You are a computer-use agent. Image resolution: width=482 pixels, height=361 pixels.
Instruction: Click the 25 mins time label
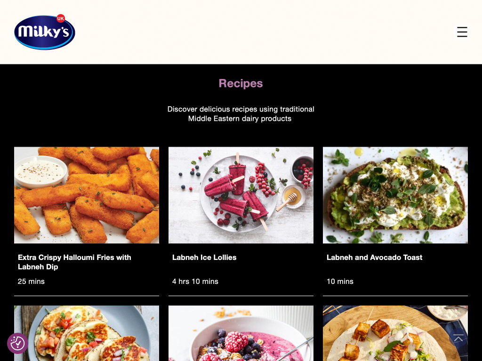pos(31,281)
